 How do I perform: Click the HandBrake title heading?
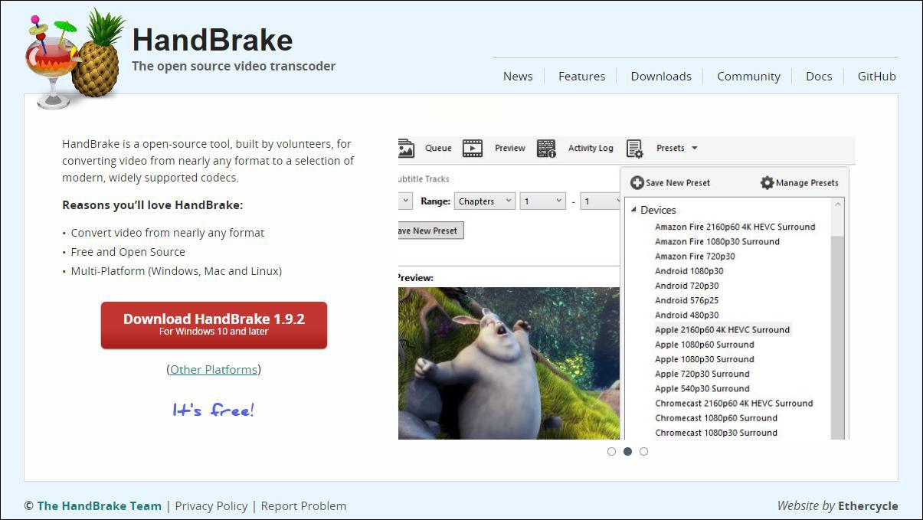tap(212, 40)
